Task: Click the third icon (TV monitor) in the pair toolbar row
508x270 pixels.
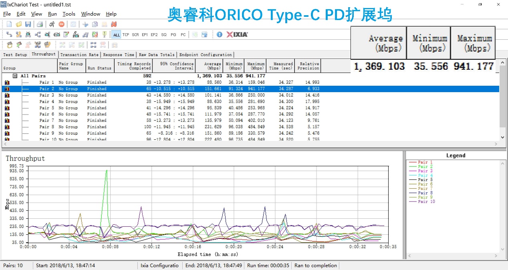Action: point(28,34)
